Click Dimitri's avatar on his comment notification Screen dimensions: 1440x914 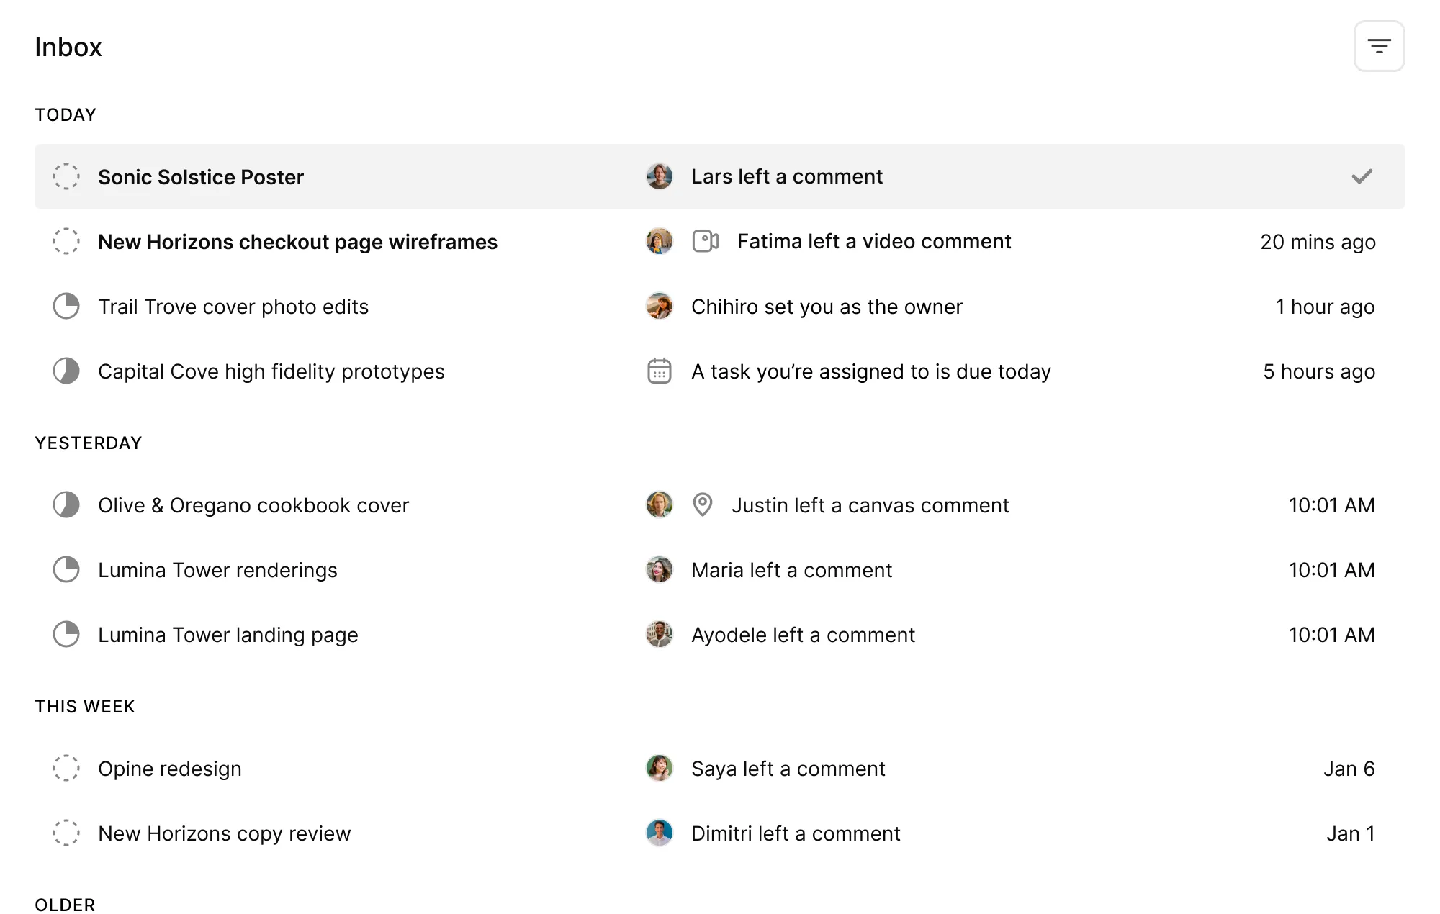pos(658,833)
